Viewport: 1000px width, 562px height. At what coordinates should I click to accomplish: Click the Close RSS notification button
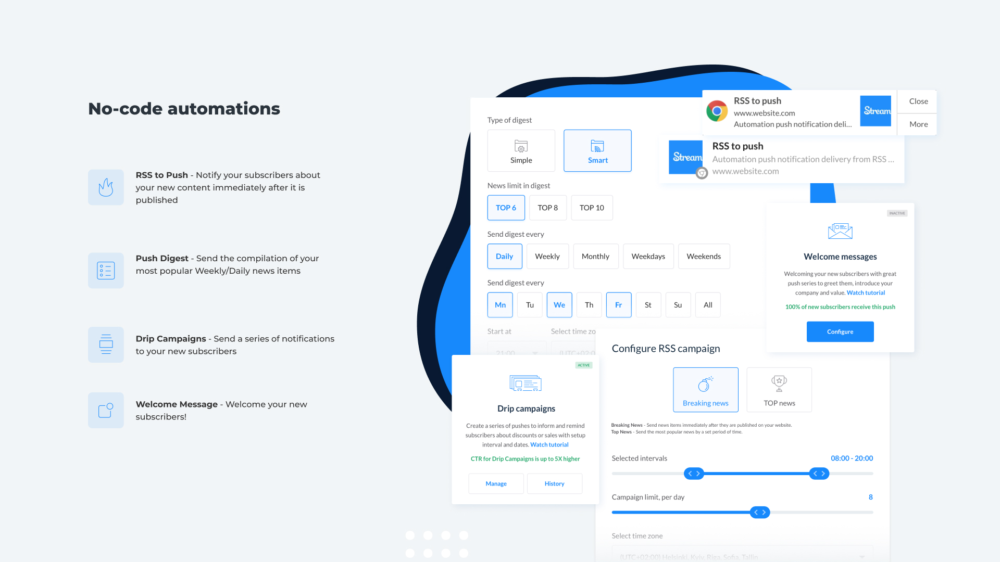(918, 101)
